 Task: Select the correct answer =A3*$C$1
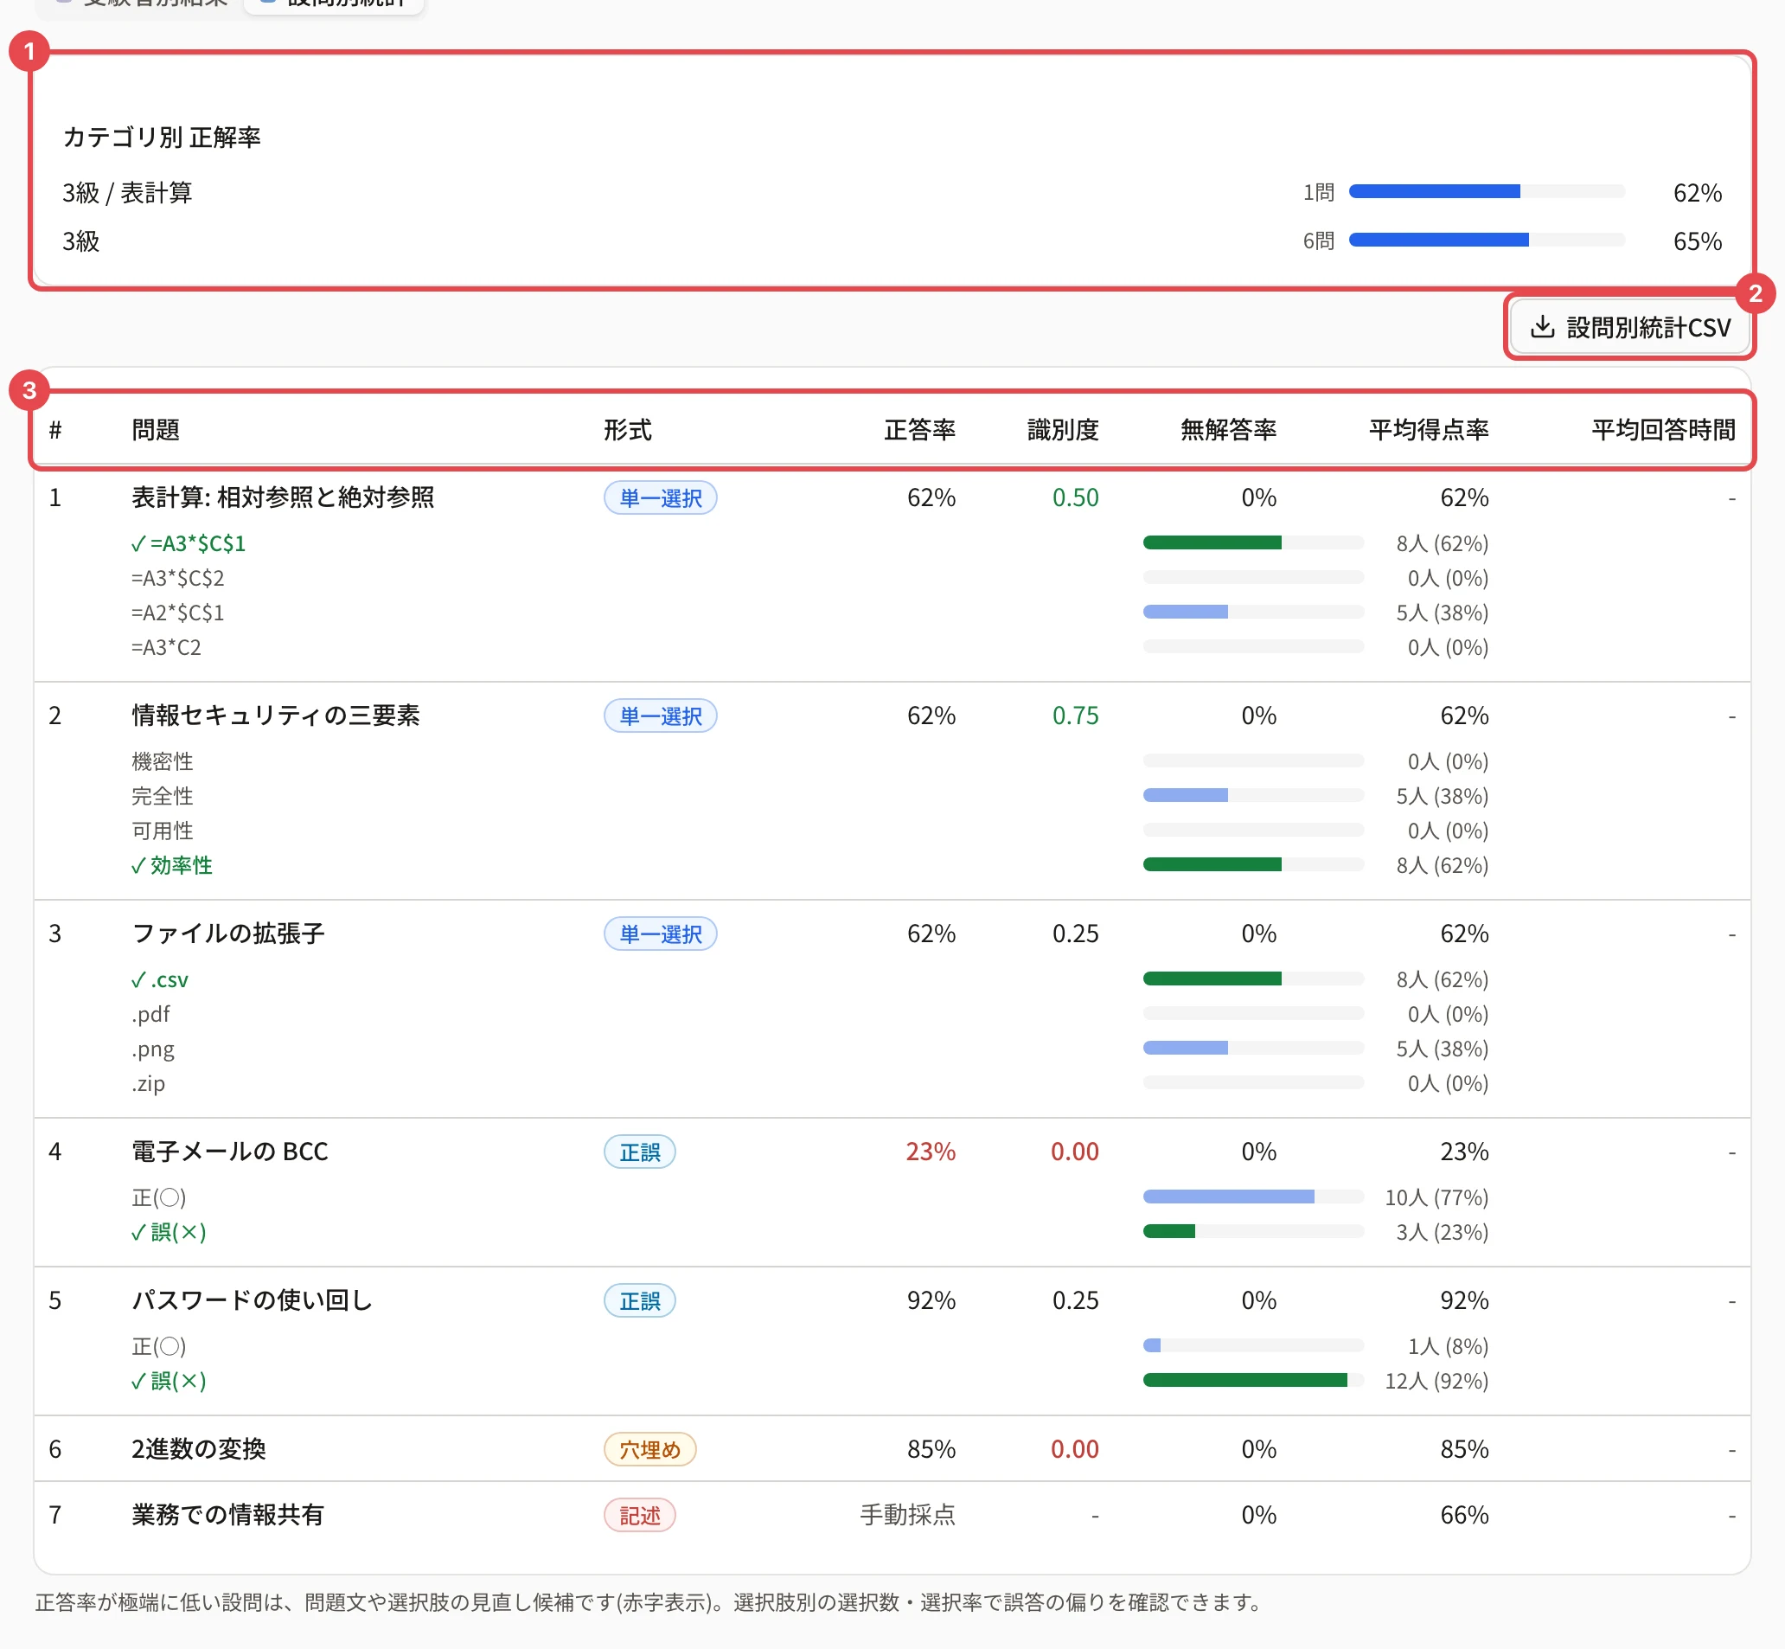pos(189,543)
